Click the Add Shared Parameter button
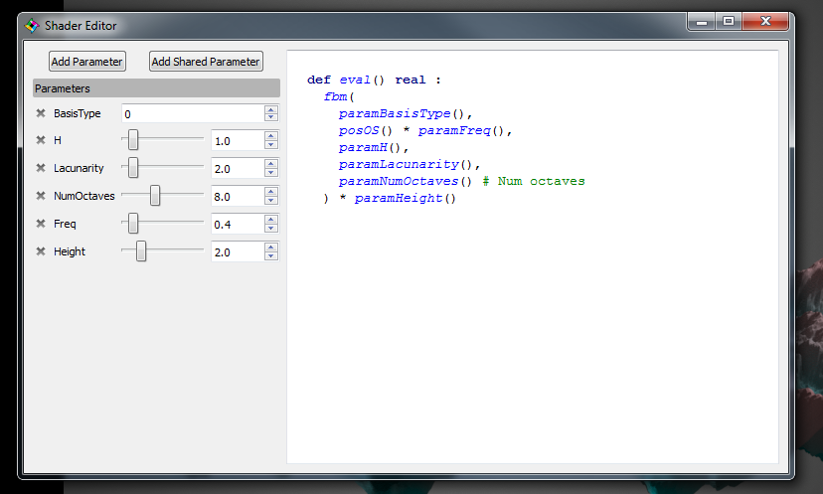This screenshot has height=494, width=823. (206, 62)
